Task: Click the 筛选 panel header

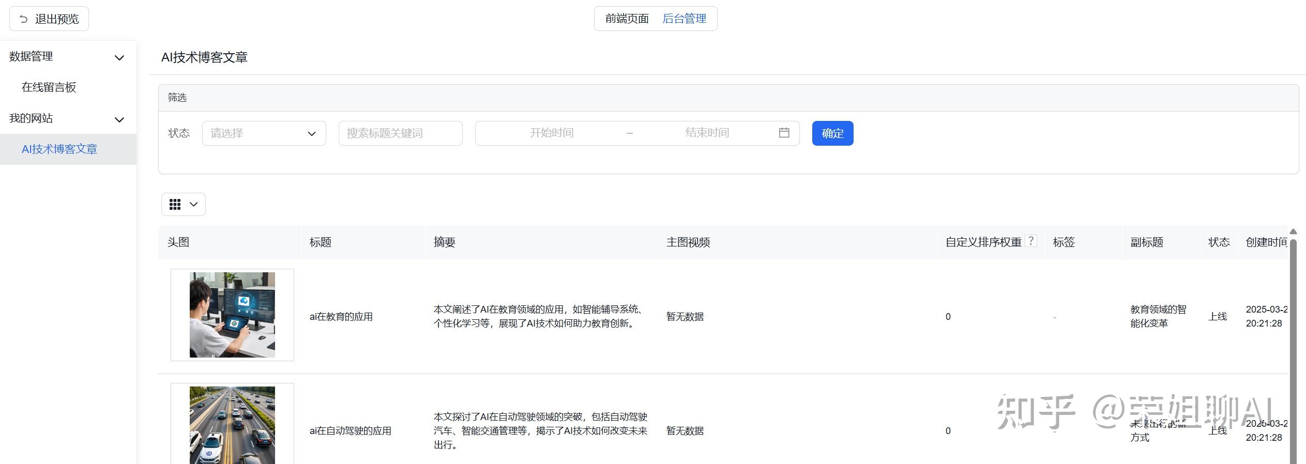Action: pyautogui.click(x=728, y=98)
